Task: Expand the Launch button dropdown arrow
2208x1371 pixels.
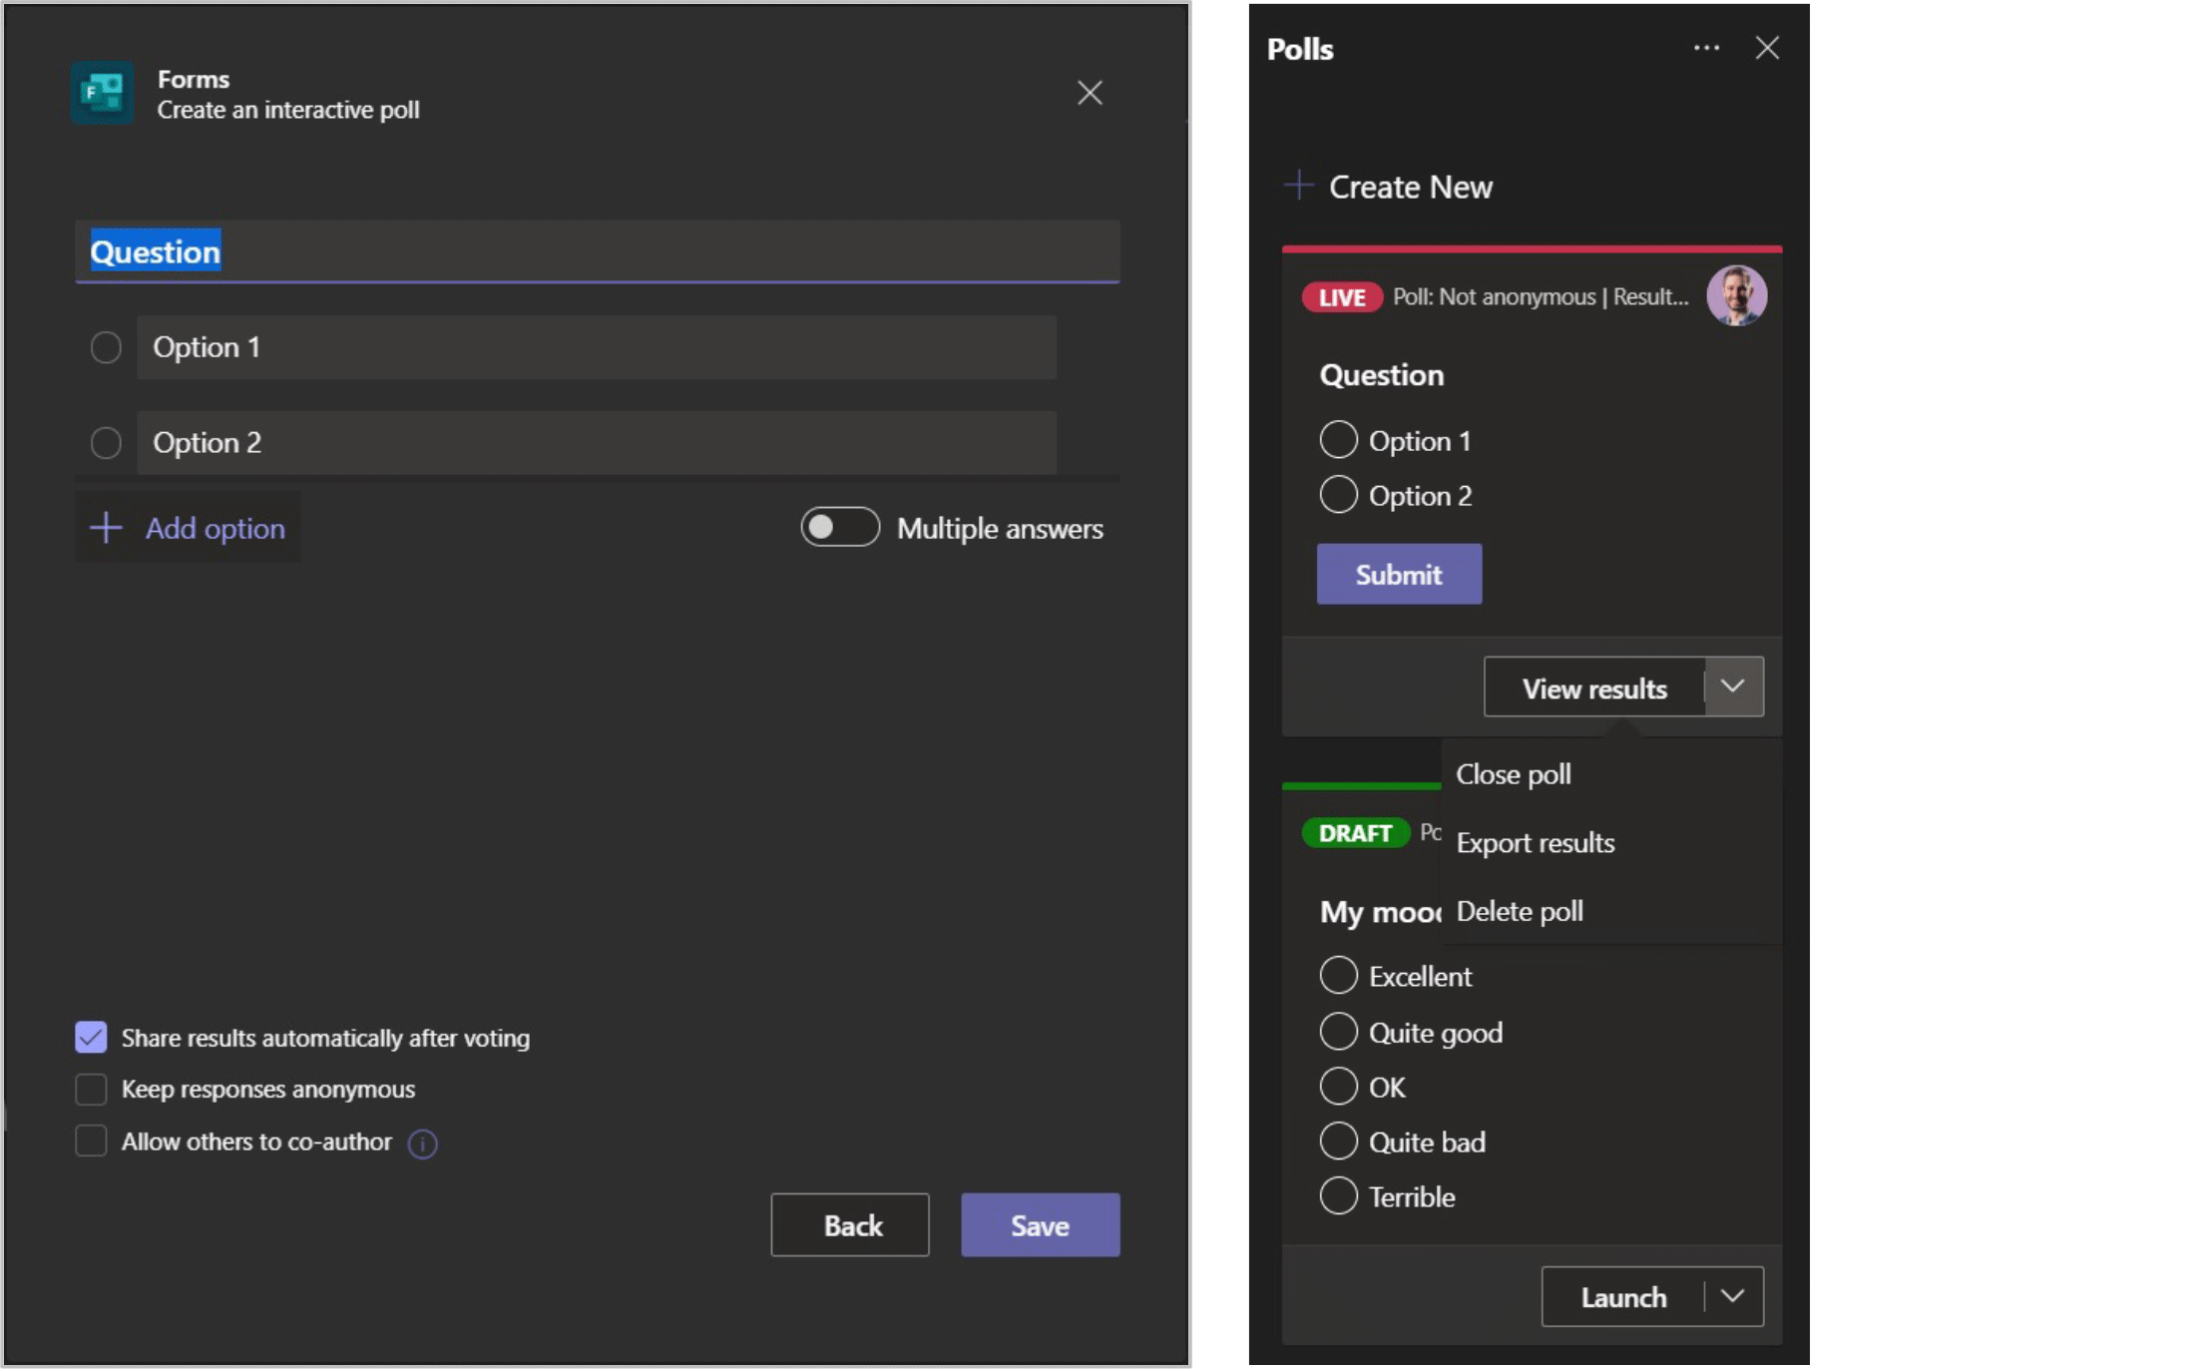Action: pyautogui.click(x=1733, y=1296)
